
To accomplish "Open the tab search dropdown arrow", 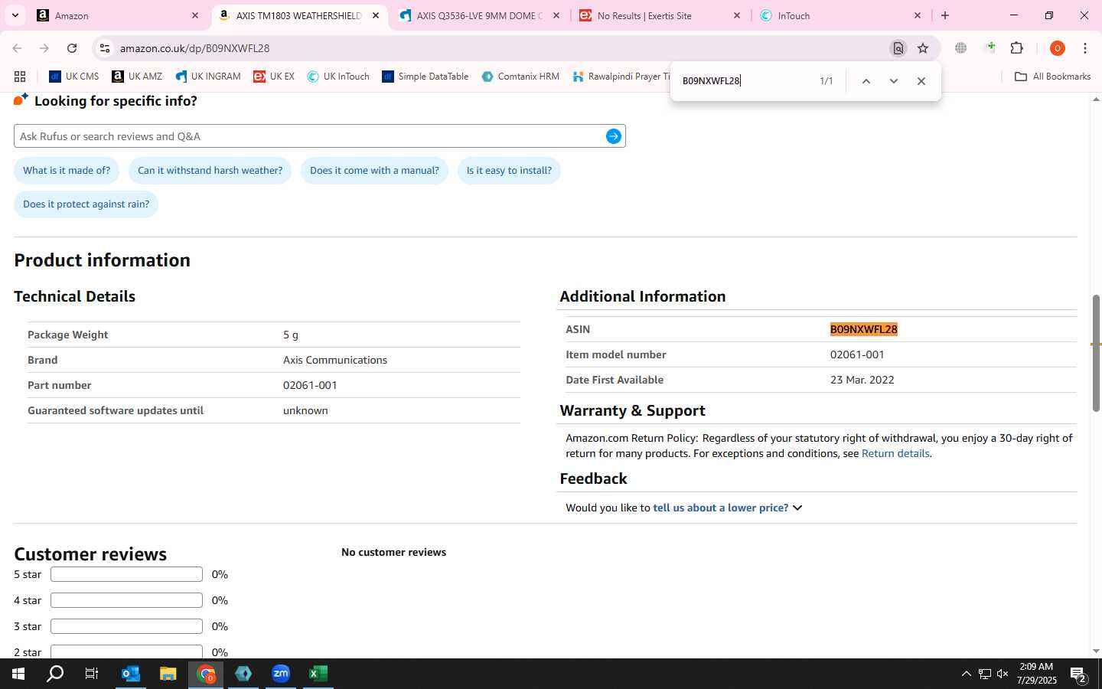I will coord(15,15).
